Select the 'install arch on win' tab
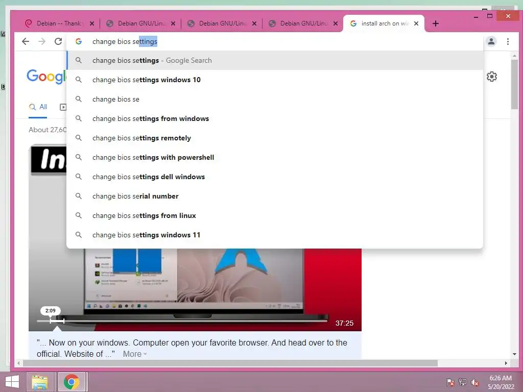Image resolution: width=523 pixels, height=392 pixels. pos(384,23)
